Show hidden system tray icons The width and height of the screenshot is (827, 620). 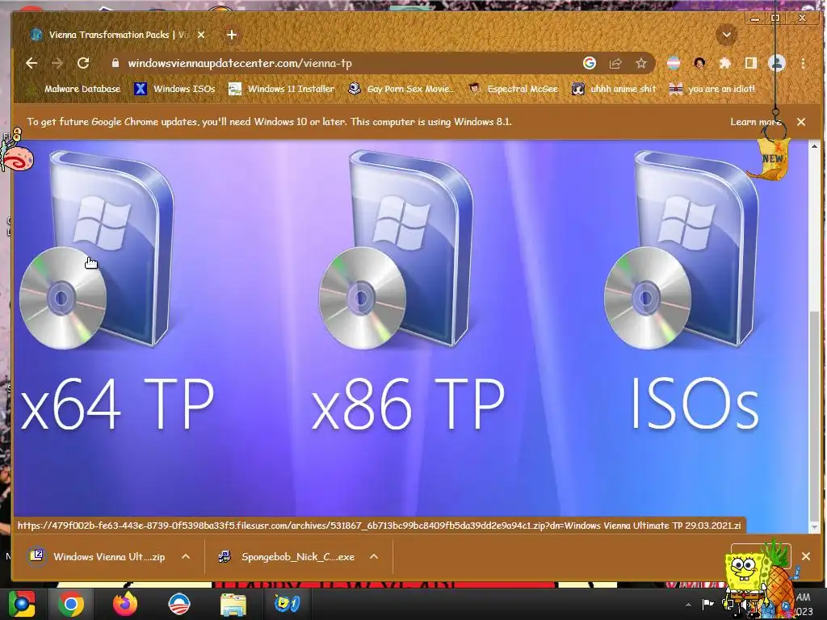pos(688,605)
